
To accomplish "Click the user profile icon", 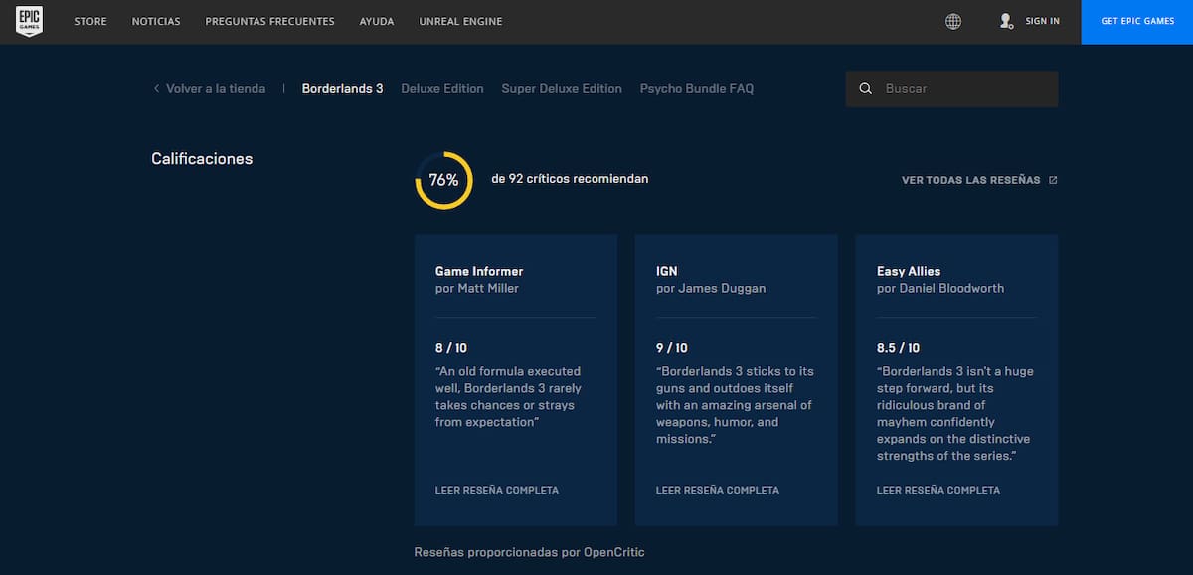I will (x=1006, y=21).
